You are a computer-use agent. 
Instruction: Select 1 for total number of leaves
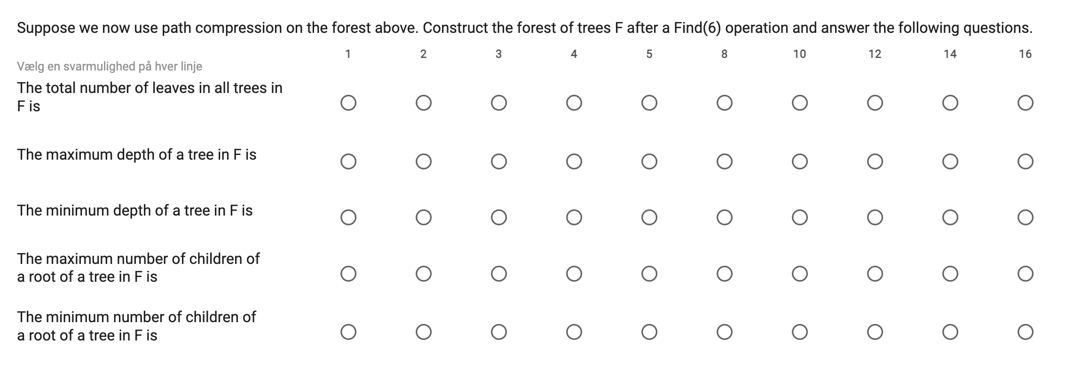pos(348,103)
